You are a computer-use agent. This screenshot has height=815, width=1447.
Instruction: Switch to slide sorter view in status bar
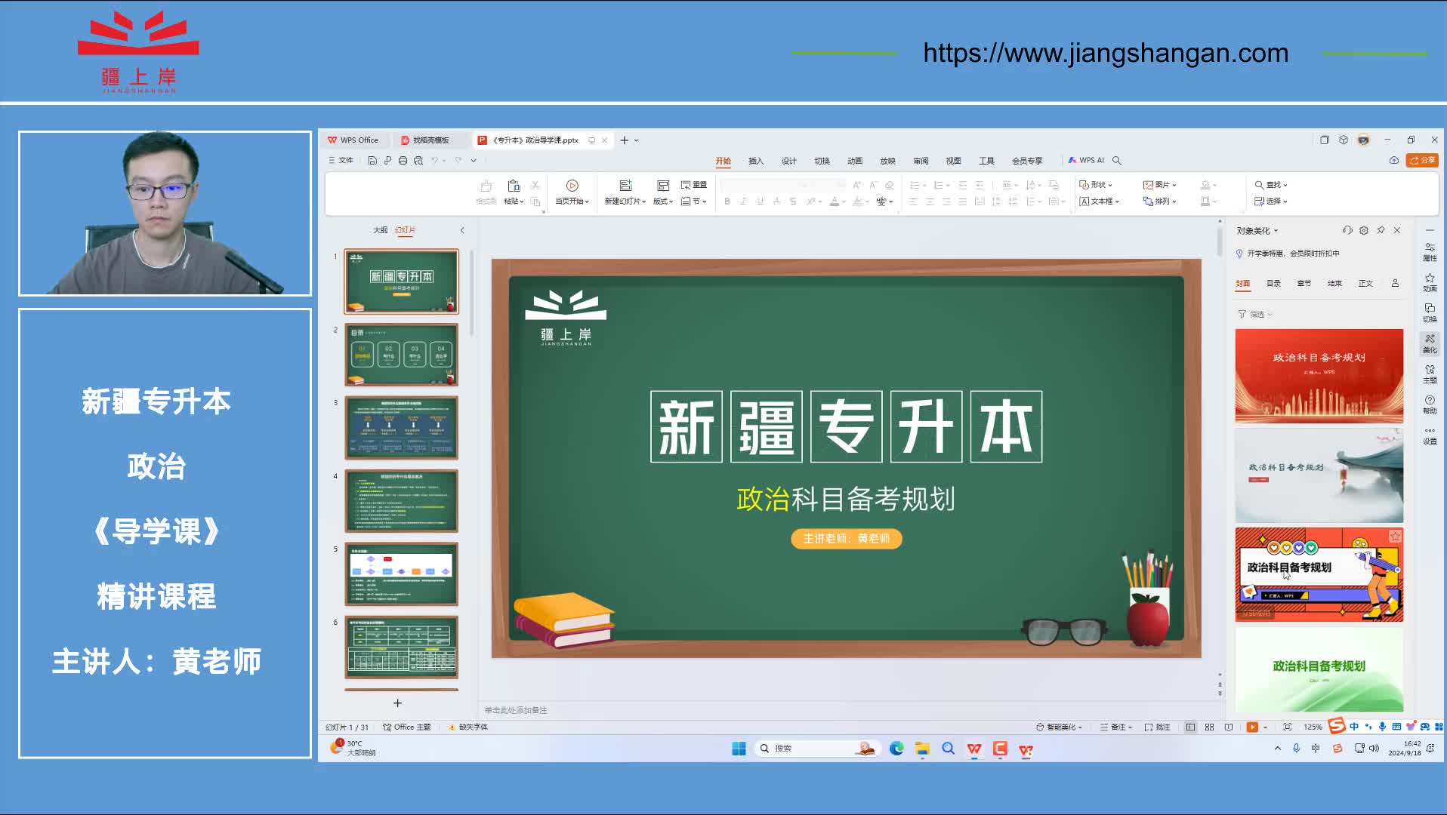click(x=1209, y=727)
